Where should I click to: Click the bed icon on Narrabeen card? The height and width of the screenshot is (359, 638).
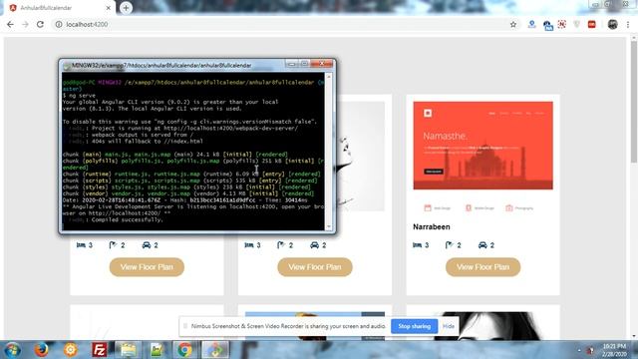click(x=417, y=245)
